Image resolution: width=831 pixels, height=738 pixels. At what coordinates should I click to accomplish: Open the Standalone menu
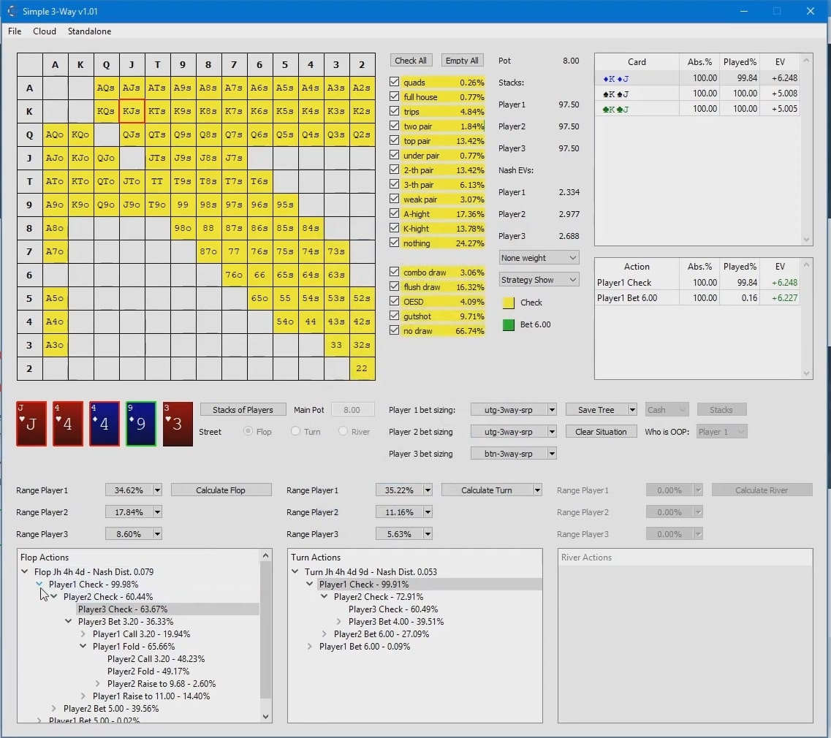[x=89, y=31]
